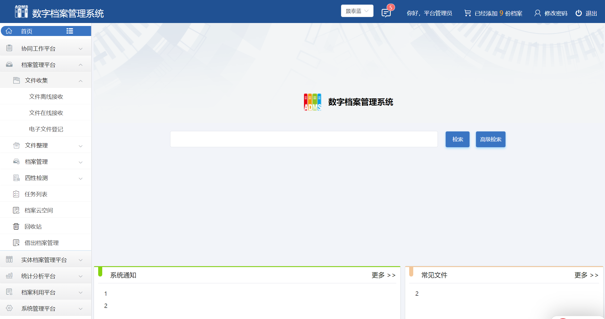Click the ADMS logo in header
The image size is (605, 319).
[21, 12]
